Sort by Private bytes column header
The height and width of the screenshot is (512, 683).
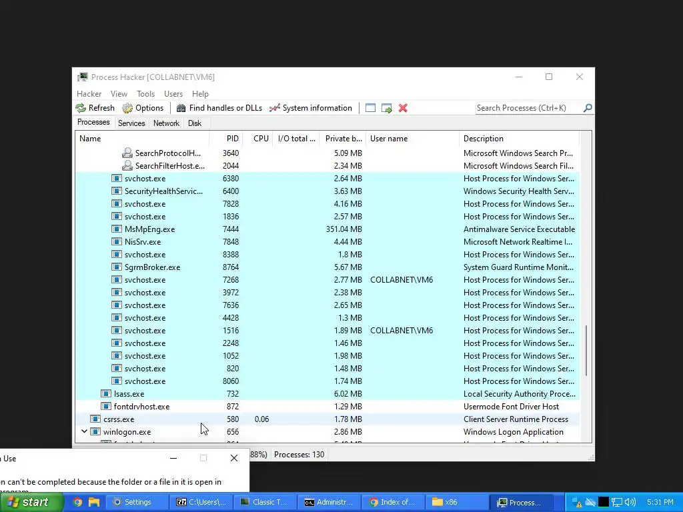[x=343, y=139]
